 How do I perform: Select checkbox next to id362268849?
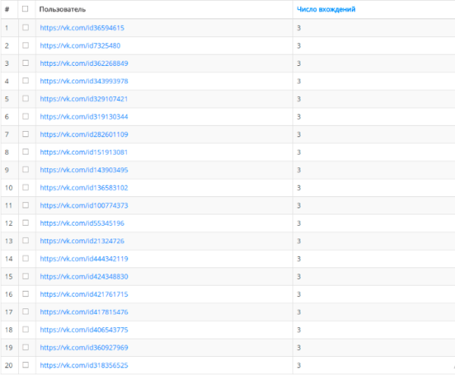point(26,63)
